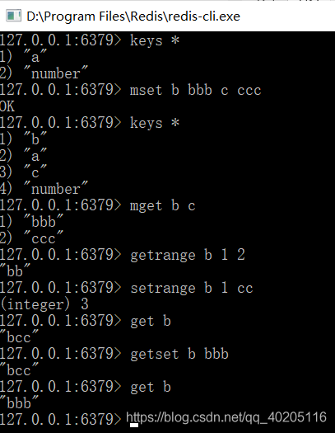The image size is (335, 433).
Task: Click the final "bbb" output line
Action: tap(19, 403)
